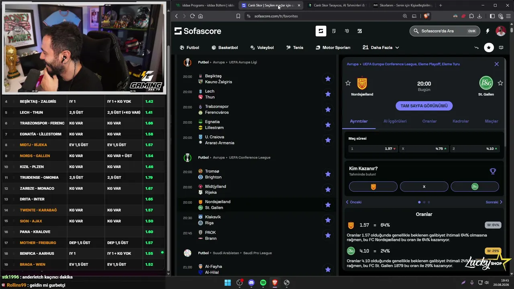Viewport: 514px width, 289px height.
Task: Select the away win odds 4.10
Action: pos(475,149)
